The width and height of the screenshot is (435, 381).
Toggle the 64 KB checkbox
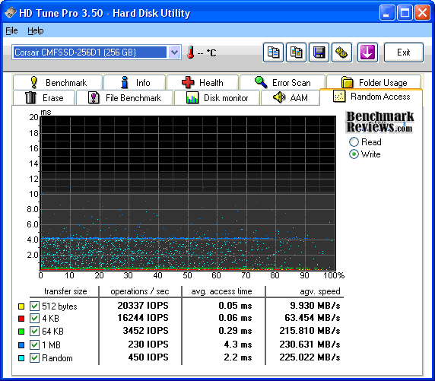click(34, 331)
